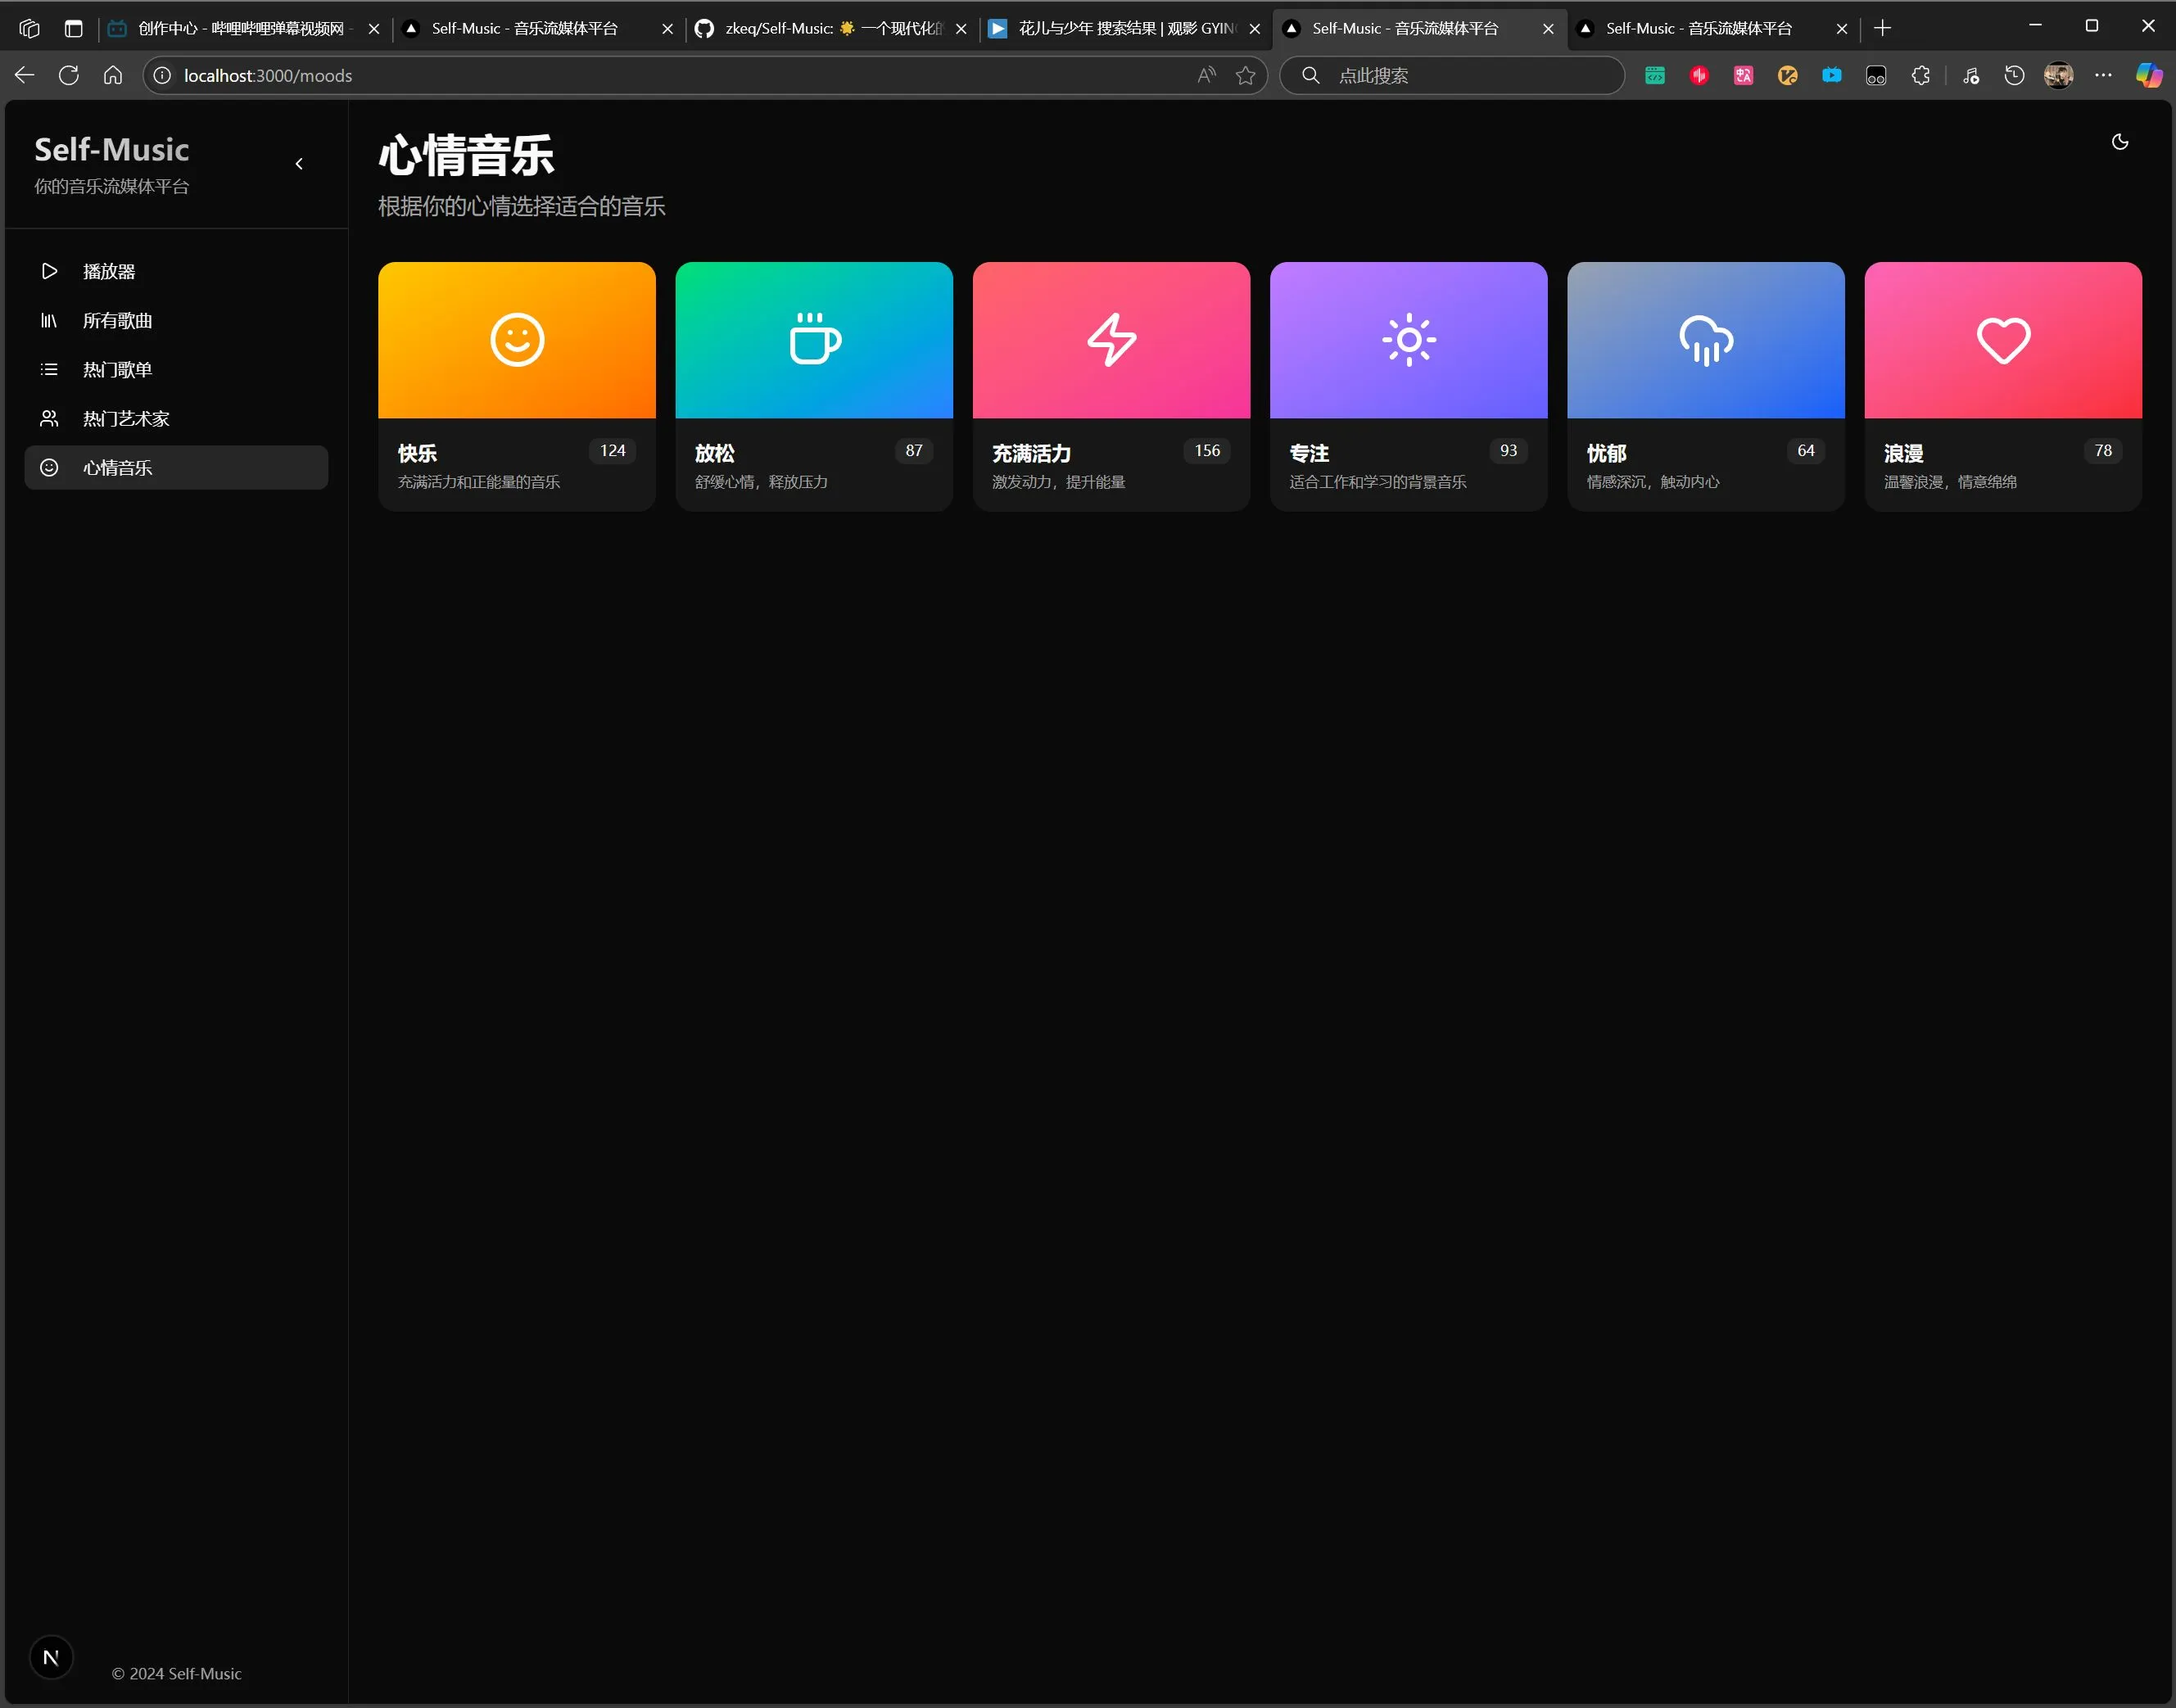Click the browser refresh button

[69, 75]
